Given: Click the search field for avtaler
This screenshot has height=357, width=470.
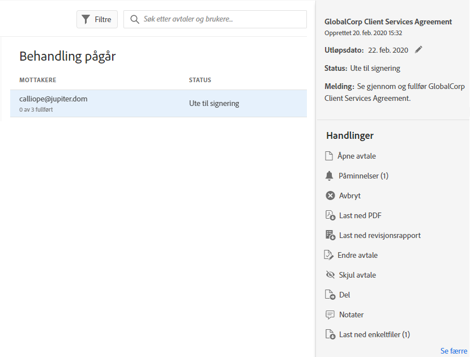Looking at the screenshot, I should tap(221, 19).
